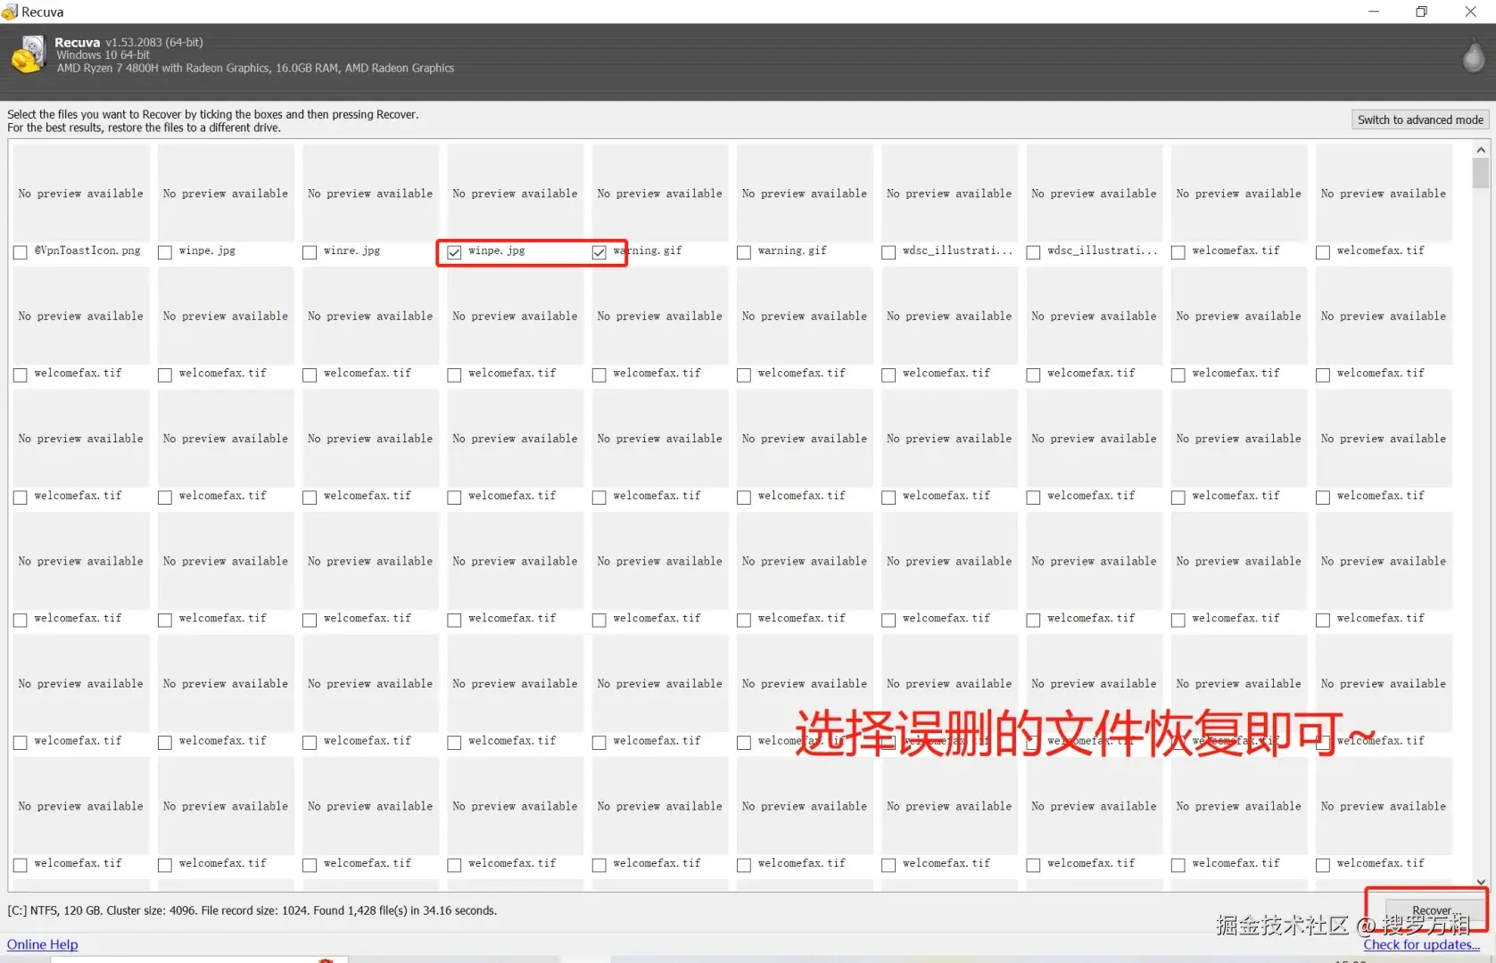The height and width of the screenshot is (963, 1496).
Task: Tick the unchecked winpe.jpg checkbox
Action: point(165,252)
